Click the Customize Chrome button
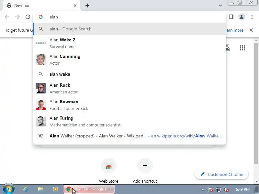 [222, 174]
